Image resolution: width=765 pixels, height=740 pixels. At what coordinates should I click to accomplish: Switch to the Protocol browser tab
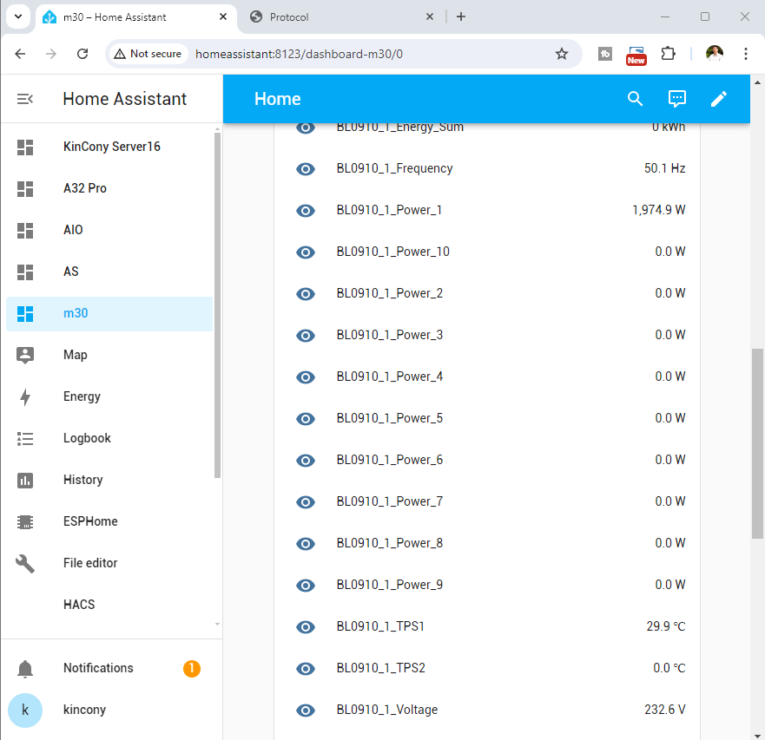pyautogui.click(x=339, y=16)
